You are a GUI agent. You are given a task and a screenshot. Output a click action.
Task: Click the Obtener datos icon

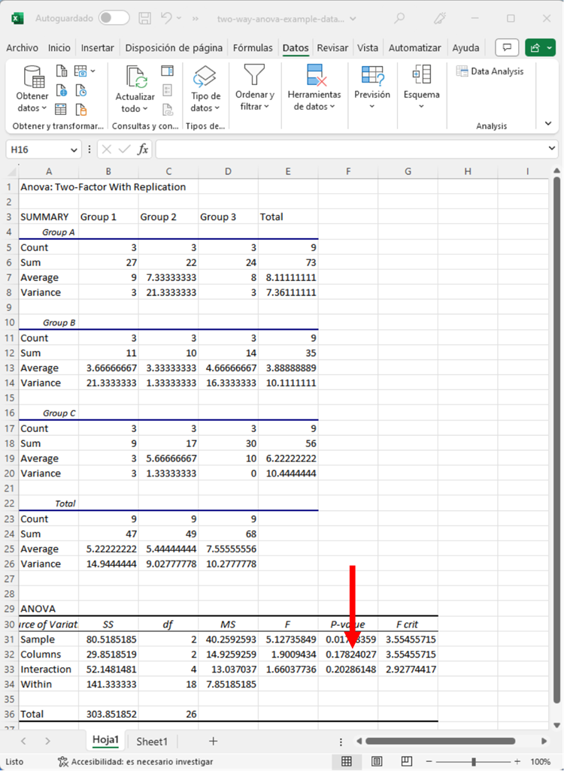pos(32,77)
